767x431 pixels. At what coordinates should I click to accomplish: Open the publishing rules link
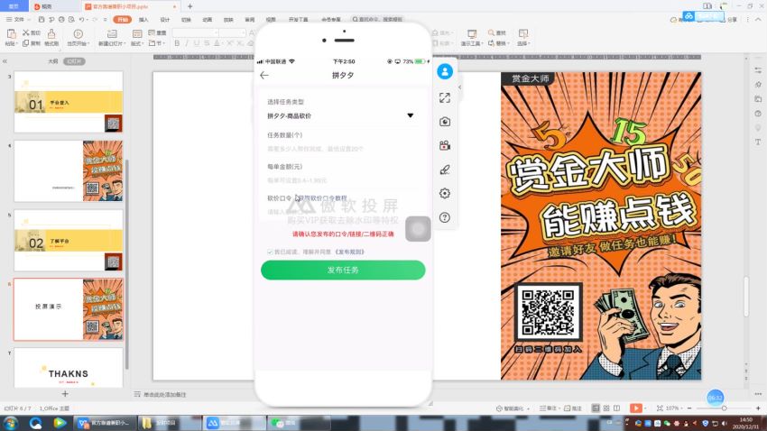click(349, 252)
